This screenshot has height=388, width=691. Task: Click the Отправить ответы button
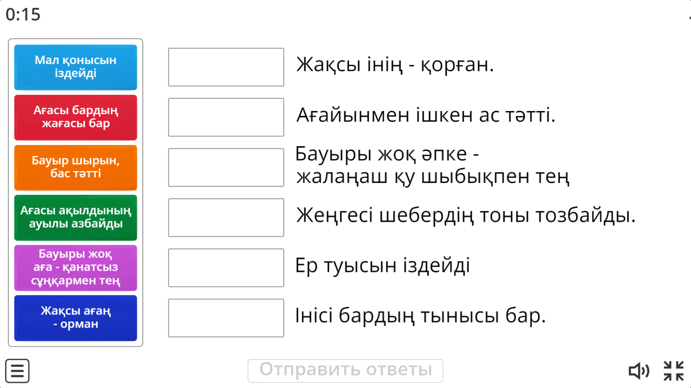(345, 370)
